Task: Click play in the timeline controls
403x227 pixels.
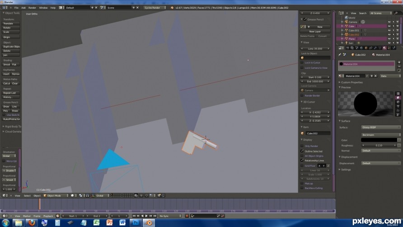Action: [x=146, y=216]
